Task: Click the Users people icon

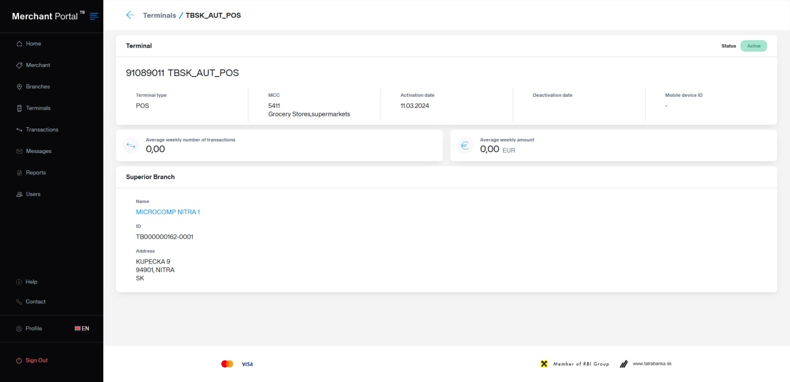Action: point(19,194)
